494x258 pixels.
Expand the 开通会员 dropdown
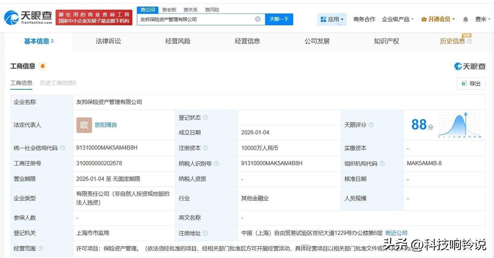[438, 18]
